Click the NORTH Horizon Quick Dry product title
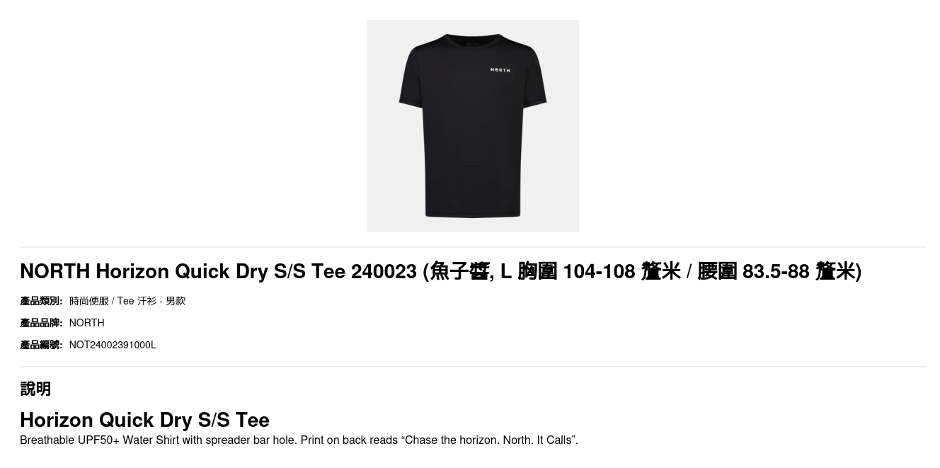 click(440, 271)
